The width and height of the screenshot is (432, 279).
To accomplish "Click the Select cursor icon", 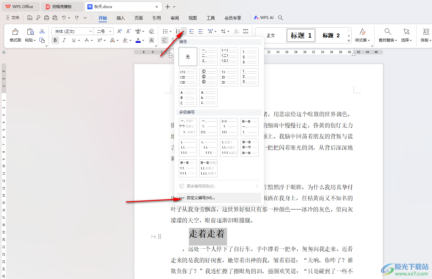I will [406, 32].
